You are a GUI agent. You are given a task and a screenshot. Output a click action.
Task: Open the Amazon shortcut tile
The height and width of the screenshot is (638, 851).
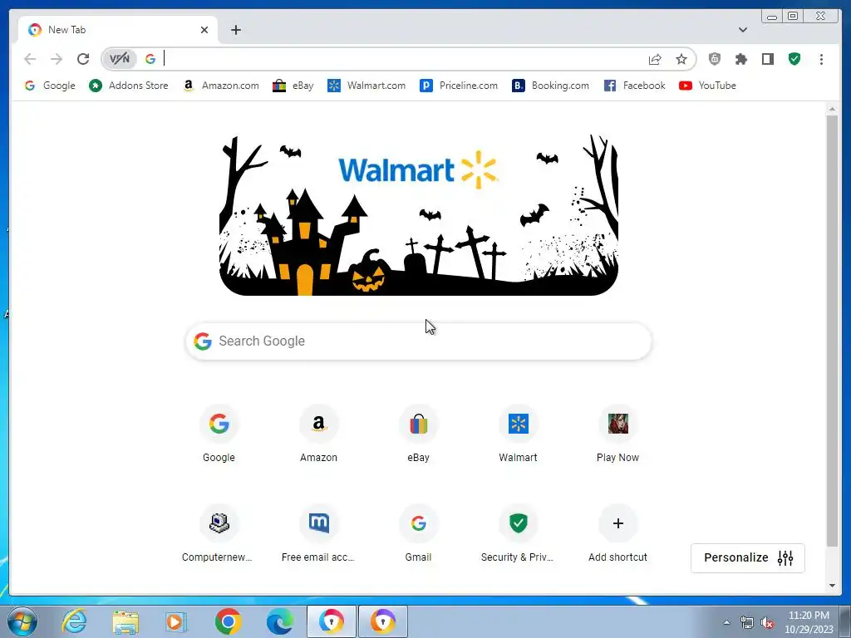tap(318, 434)
